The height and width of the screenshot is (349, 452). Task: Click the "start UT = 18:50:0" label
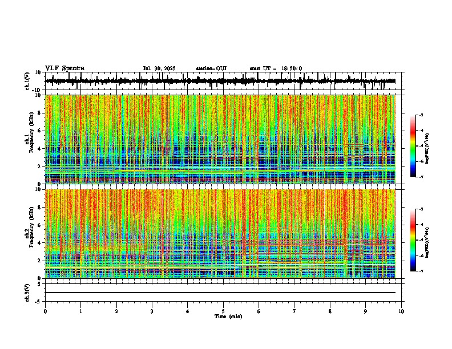tap(276, 68)
